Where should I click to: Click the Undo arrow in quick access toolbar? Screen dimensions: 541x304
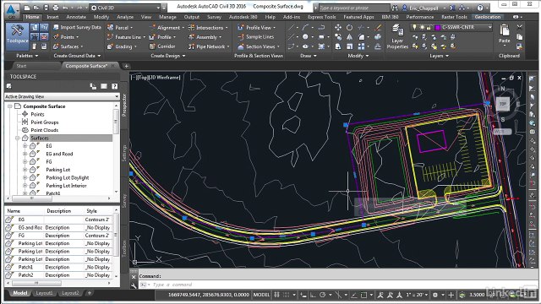coord(65,8)
